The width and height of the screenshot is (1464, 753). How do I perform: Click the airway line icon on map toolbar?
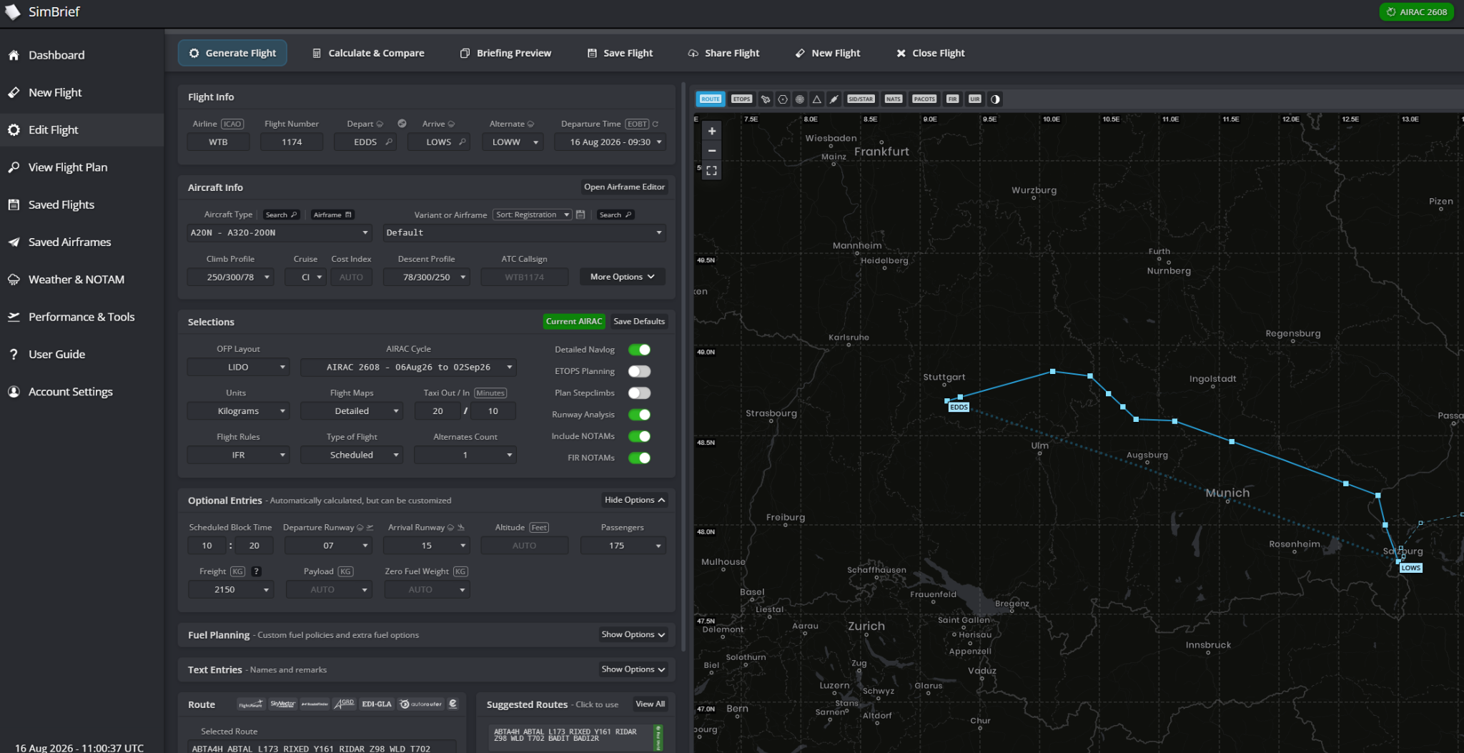[834, 99]
